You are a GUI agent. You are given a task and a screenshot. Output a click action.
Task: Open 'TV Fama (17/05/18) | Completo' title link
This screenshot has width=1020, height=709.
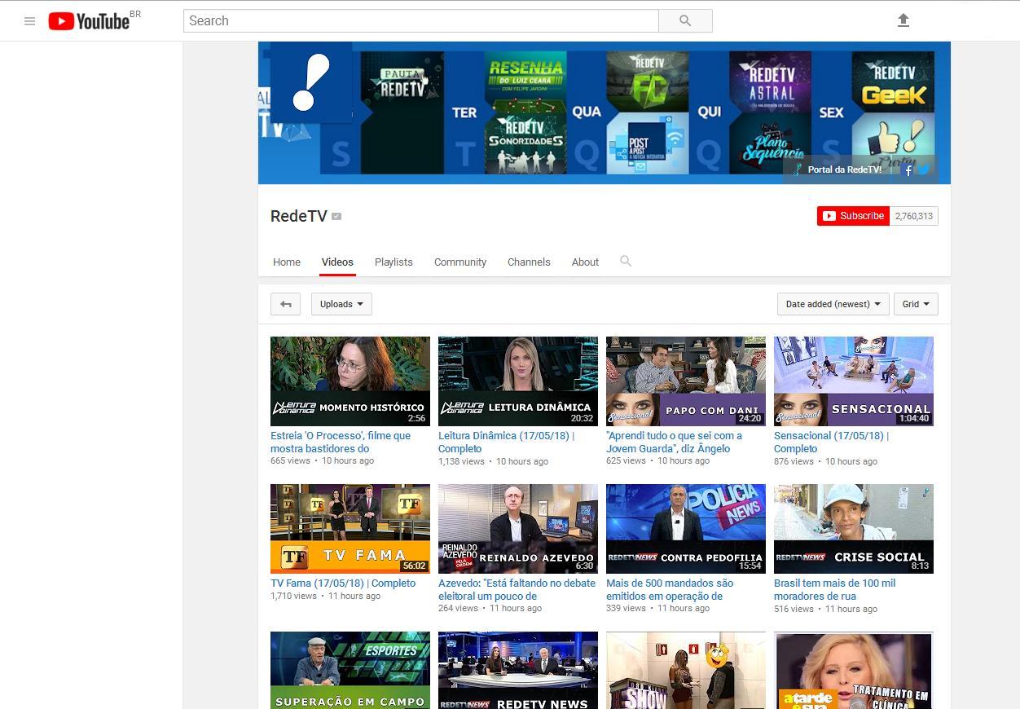[343, 583]
